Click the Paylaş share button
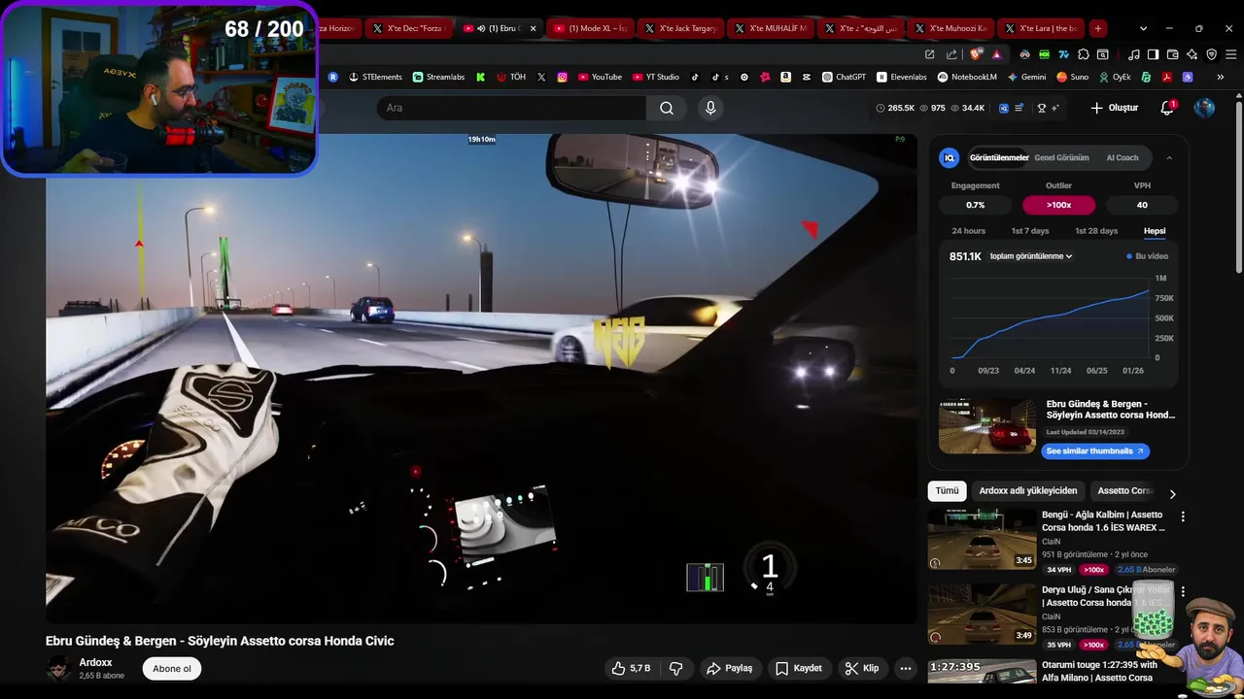This screenshot has width=1244, height=699. pyautogui.click(x=729, y=668)
